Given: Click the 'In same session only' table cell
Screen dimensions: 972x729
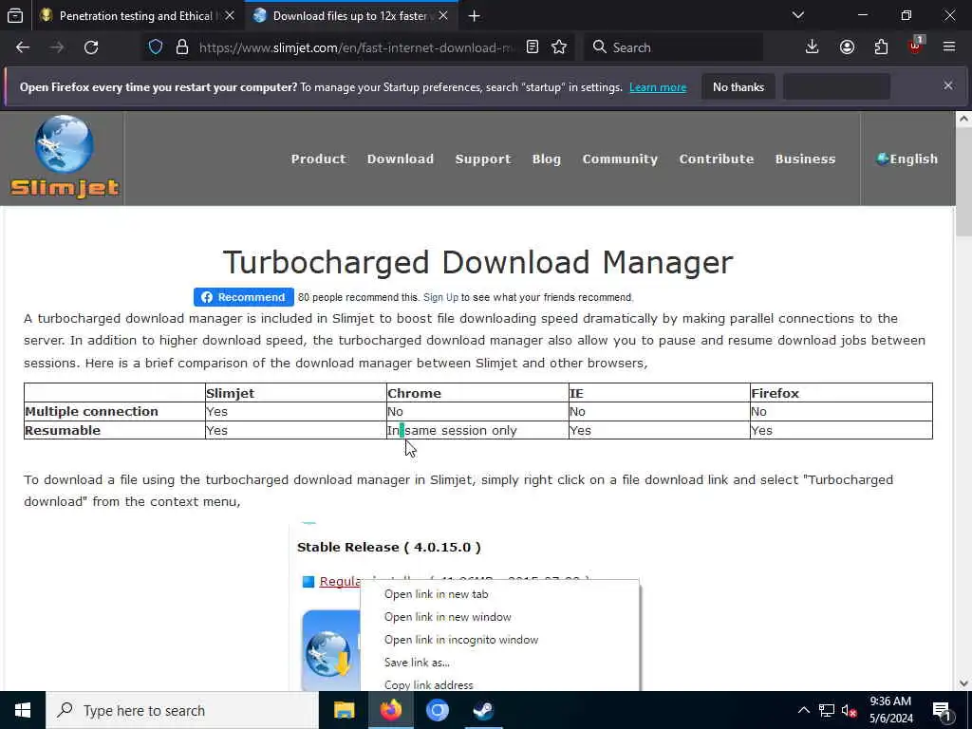Looking at the screenshot, I should tap(477, 430).
